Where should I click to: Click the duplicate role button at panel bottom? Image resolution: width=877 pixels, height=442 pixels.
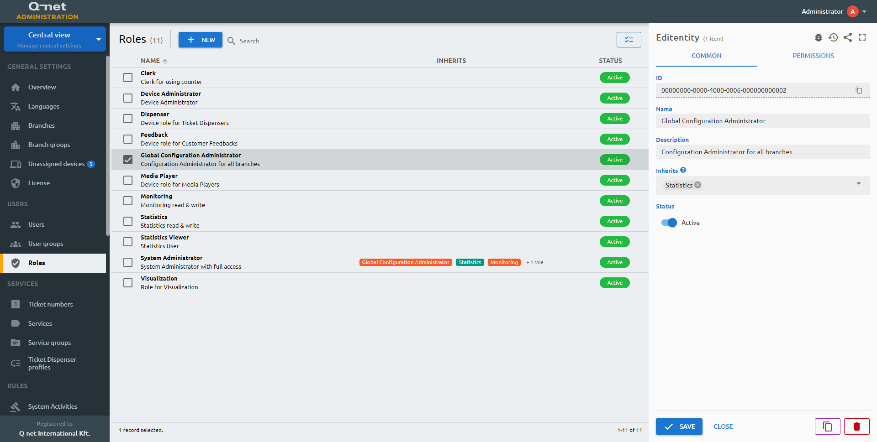click(x=828, y=426)
